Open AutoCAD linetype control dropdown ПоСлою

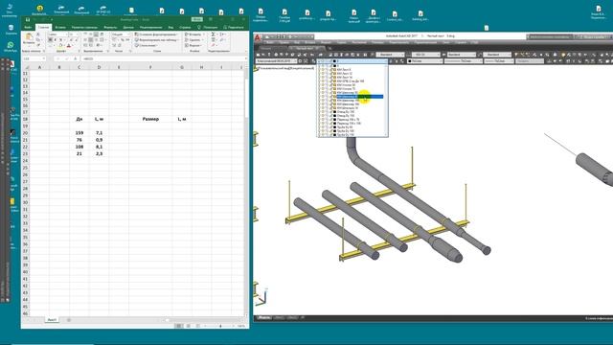464,61
